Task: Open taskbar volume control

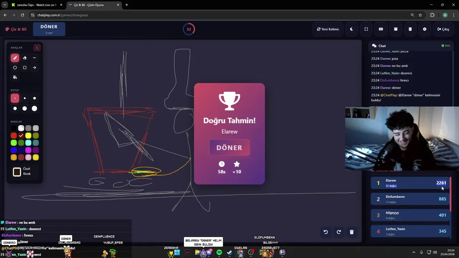Action: (x=435, y=253)
